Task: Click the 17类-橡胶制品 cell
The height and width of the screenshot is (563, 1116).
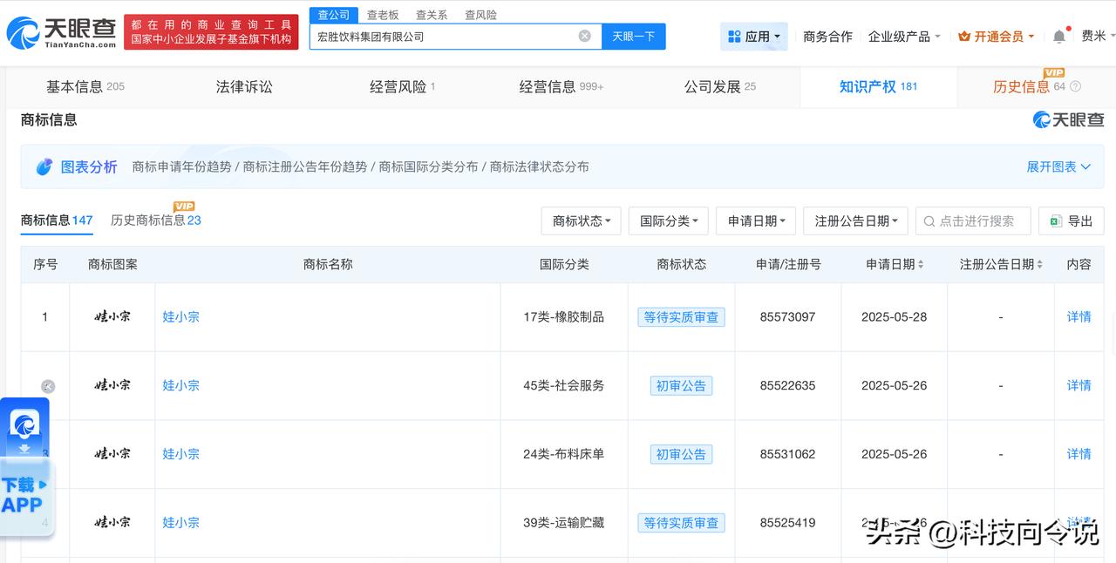Action: click(564, 316)
